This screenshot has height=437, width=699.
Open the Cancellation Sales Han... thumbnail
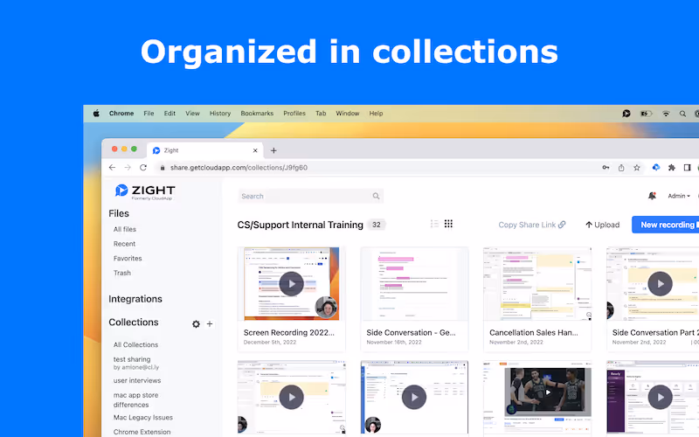pos(537,283)
